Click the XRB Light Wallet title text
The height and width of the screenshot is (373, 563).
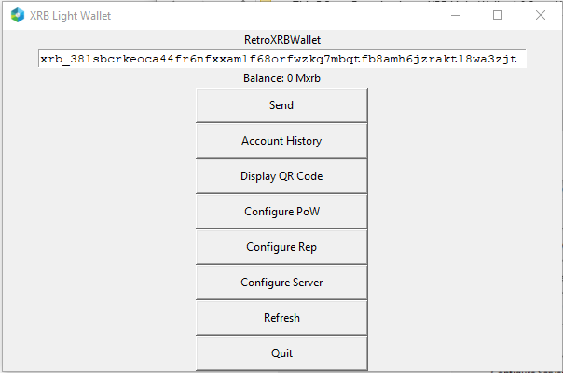click(x=70, y=16)
